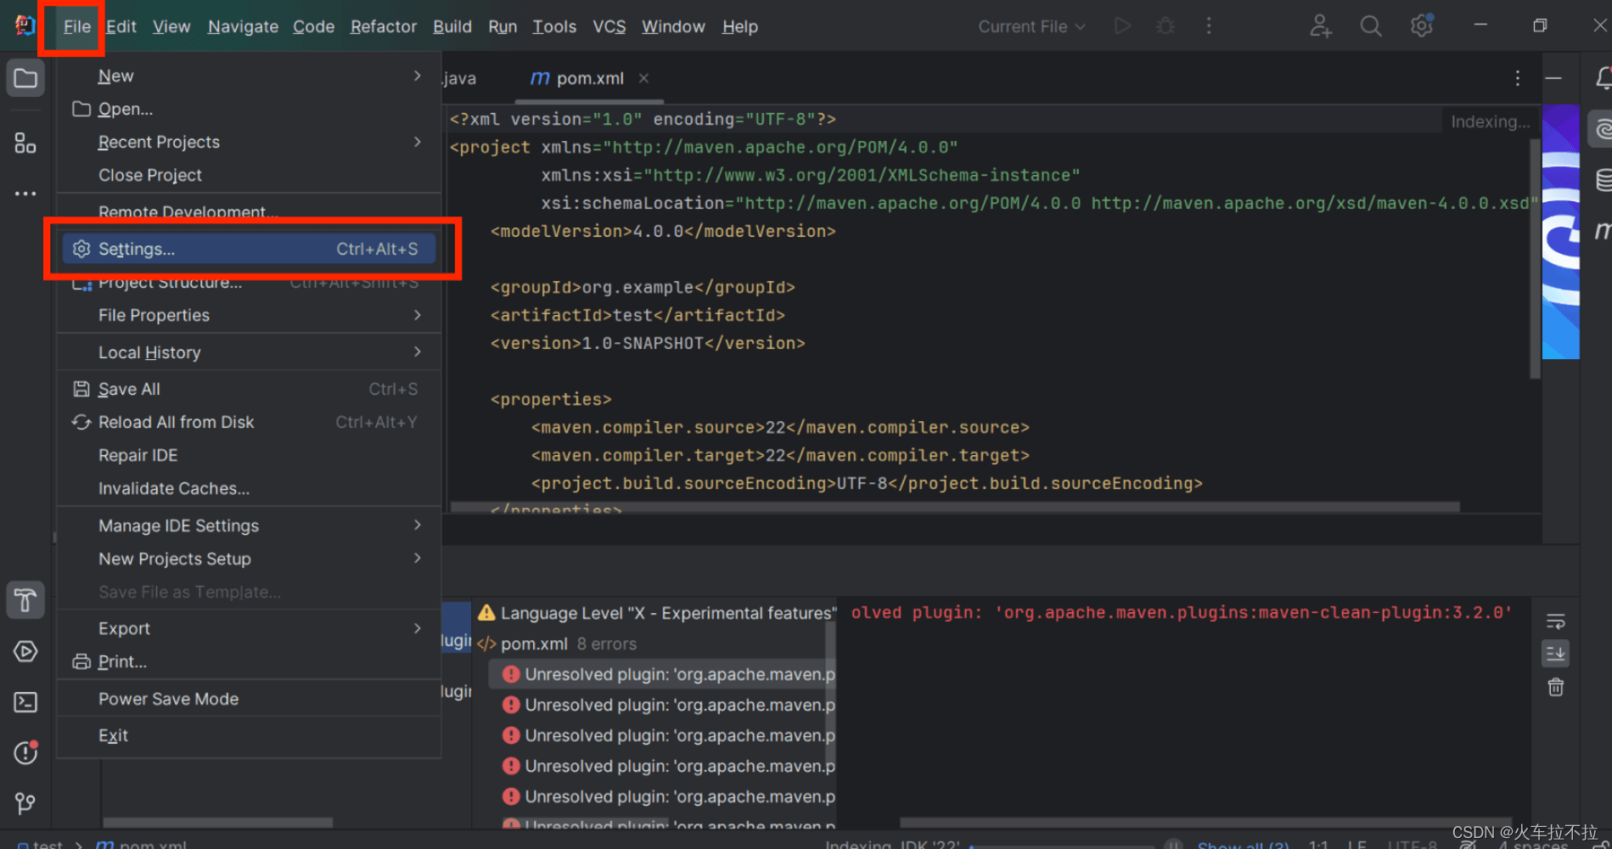Screen dimensions: 1612x849
Task: Open the Git version control tool window
Action: coord(25,803)
